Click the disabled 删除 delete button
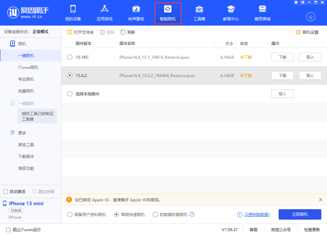 tap(107, 32)
